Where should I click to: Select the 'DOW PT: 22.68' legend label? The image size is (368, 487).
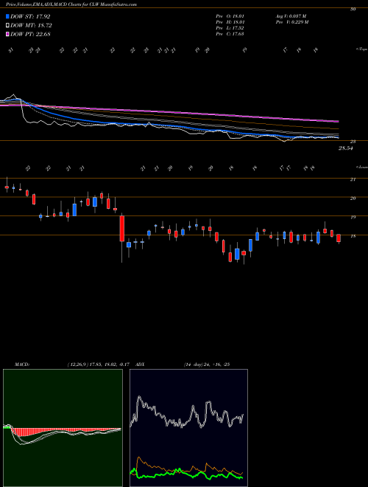pos(30,34)
